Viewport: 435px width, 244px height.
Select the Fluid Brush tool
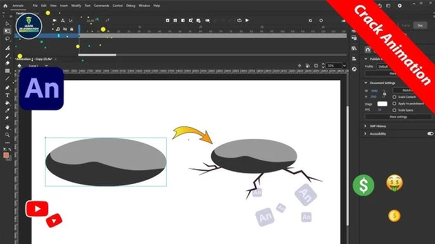8,48
